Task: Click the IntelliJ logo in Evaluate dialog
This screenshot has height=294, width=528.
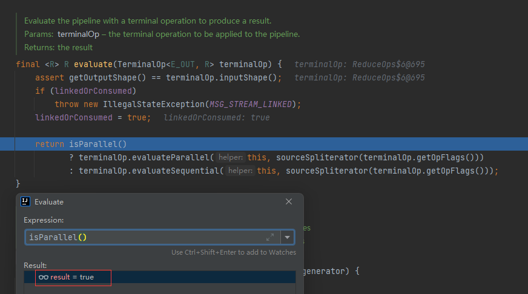Action: [25, 201]
